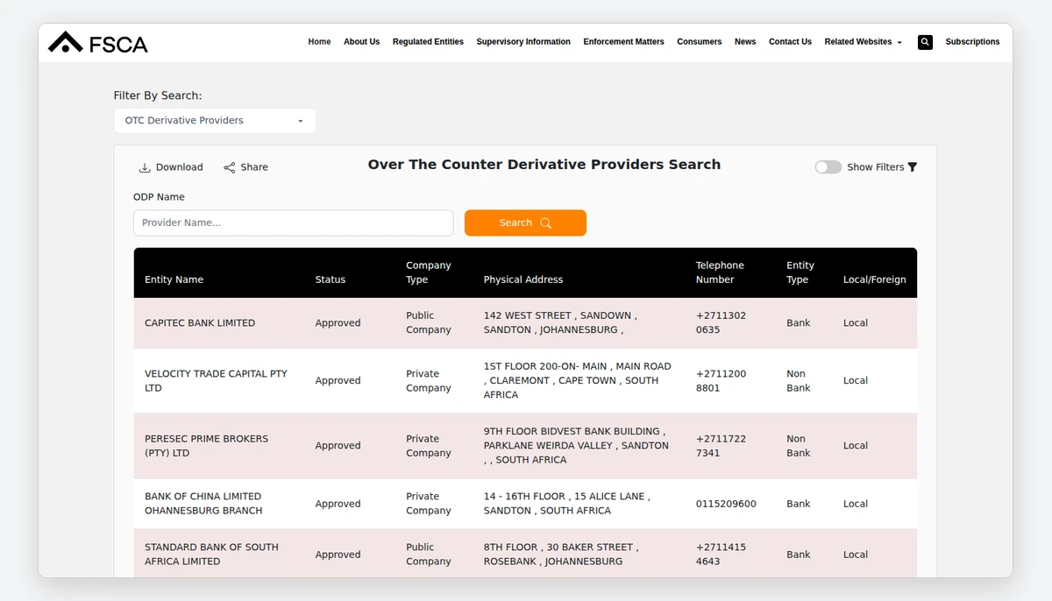Open Enforcement Matters menu item
Screen dimensions: 1052x601
coord(623,42)
